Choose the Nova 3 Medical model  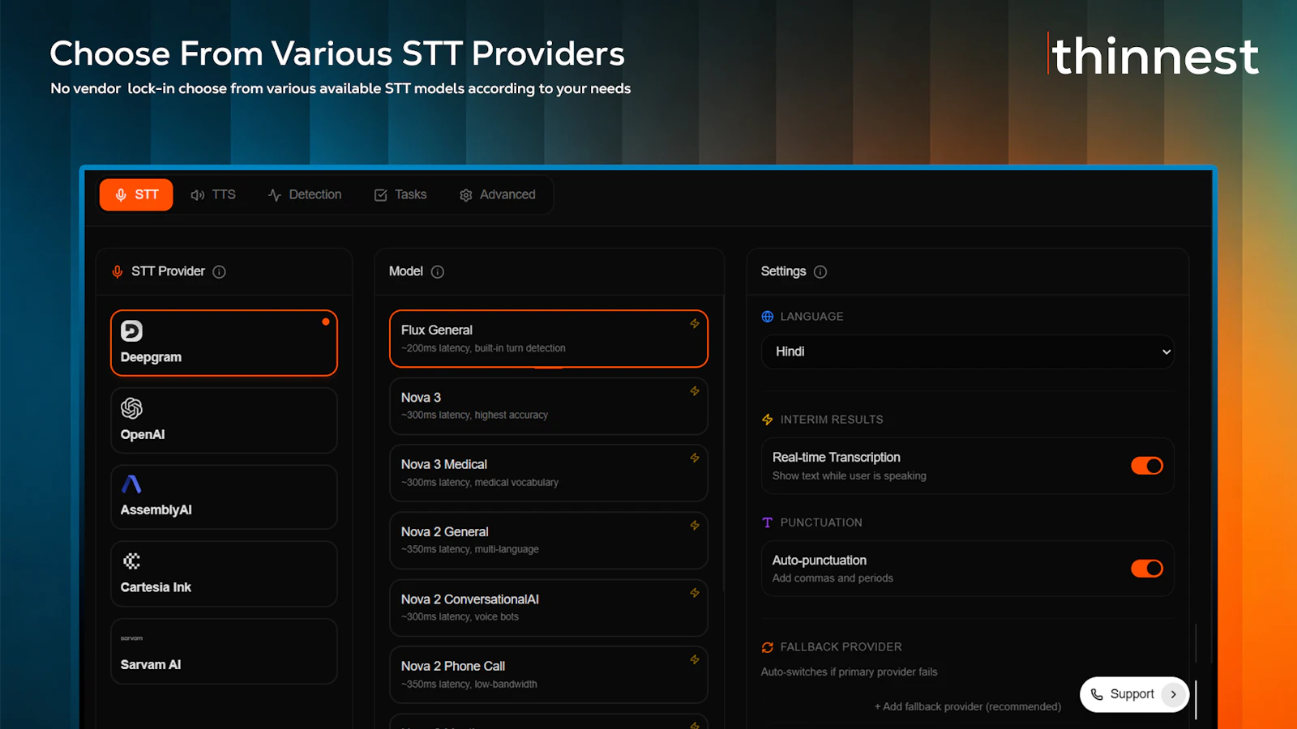tap(549, 473)
